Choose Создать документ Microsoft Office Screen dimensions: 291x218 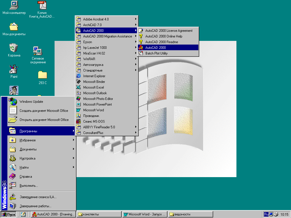tap(41, 111)
